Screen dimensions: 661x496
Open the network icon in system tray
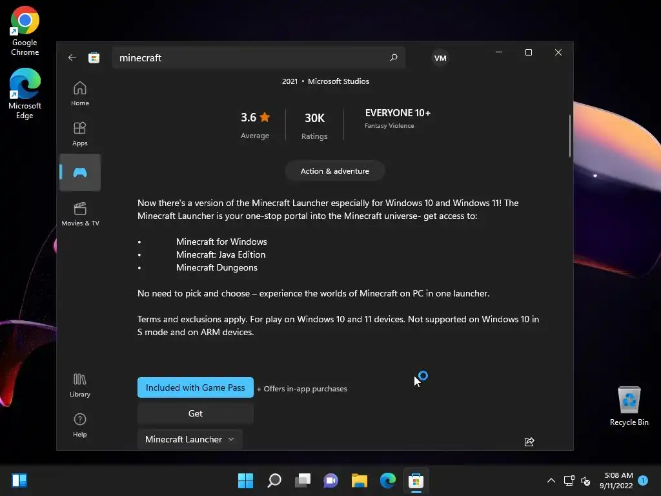point(569,480)
